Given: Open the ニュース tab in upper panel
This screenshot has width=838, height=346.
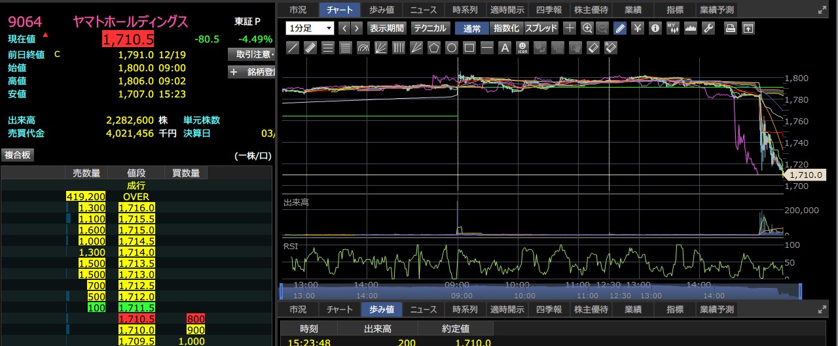Looking at the screenshot, I should click(x=424, y=10).
